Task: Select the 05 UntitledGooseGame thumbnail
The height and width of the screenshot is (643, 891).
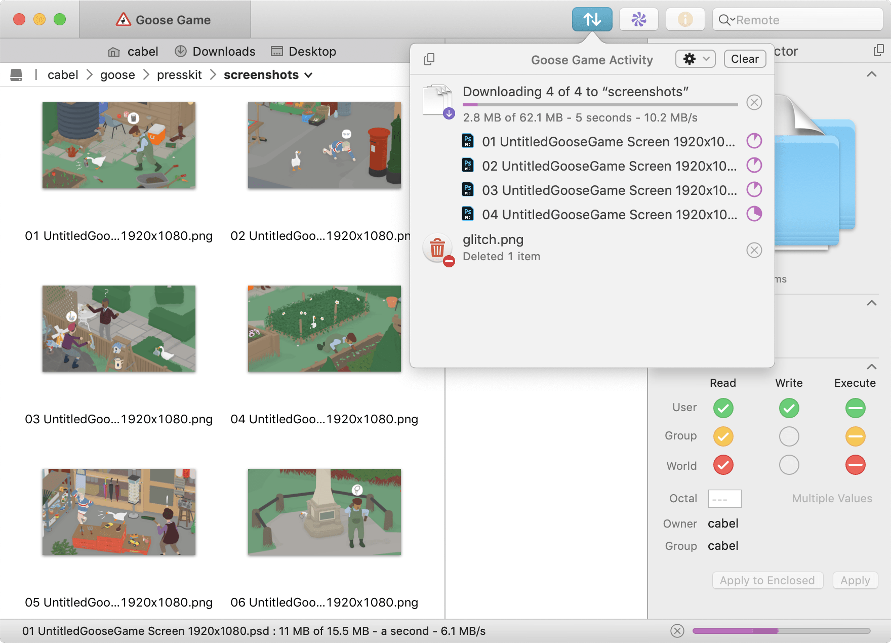Action: [118, 512]
